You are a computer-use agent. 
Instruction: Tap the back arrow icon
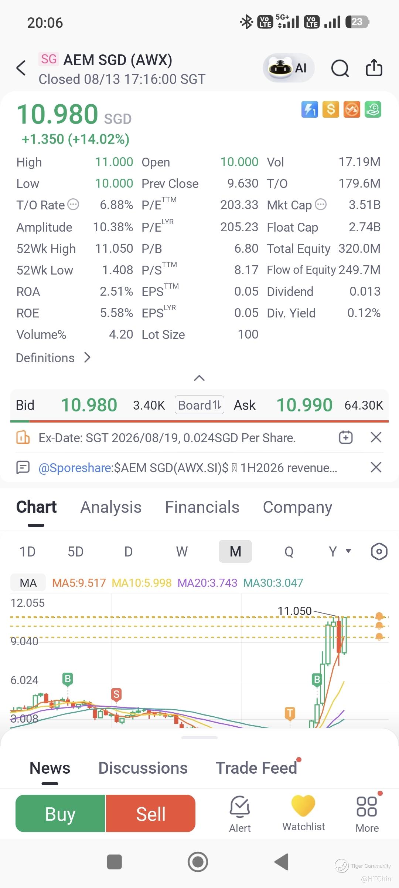coord(21,68)
